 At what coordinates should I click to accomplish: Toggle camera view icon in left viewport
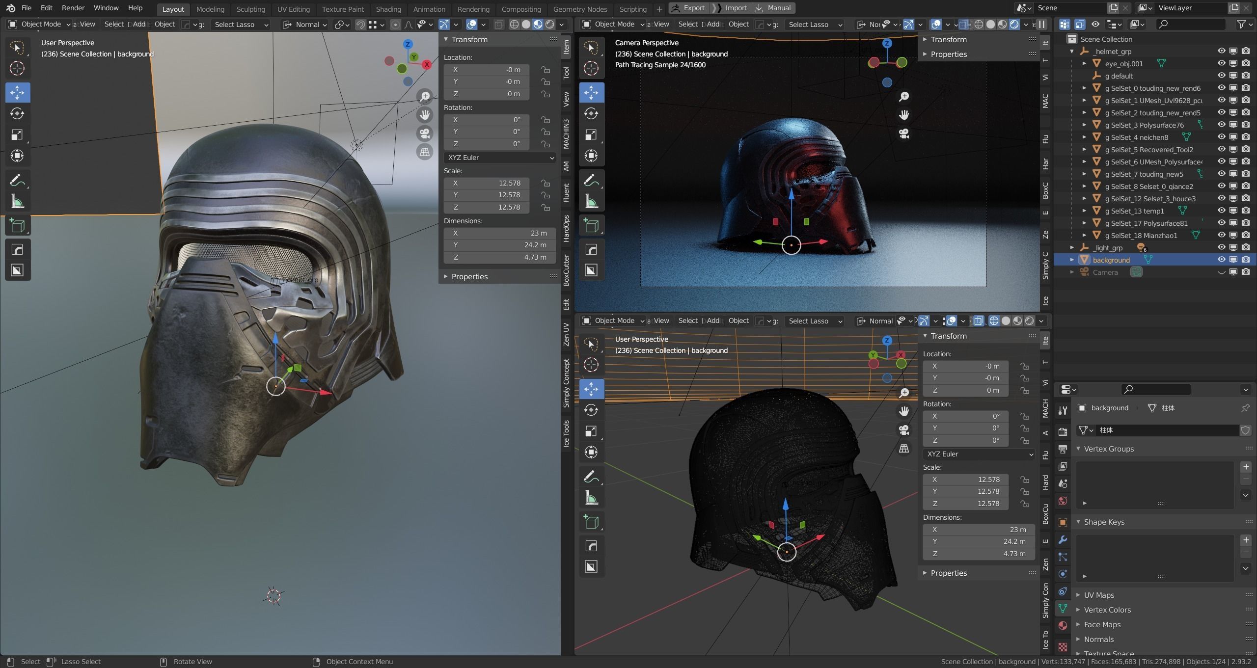click(425, 133)
